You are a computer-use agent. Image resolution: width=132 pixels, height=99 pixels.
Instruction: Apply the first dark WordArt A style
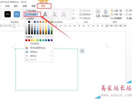tap(45, 14)
